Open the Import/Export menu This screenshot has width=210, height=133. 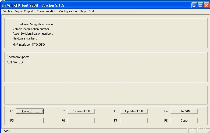pos(24,11)
